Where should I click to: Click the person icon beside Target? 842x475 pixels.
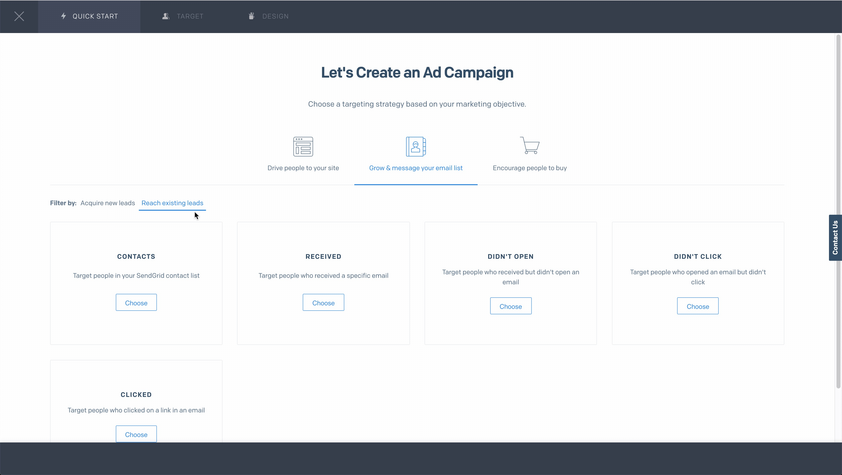166,16
